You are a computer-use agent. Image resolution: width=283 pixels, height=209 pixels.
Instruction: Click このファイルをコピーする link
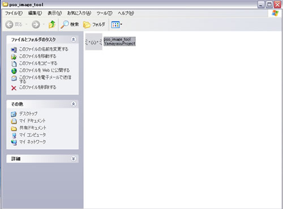pyautogui.click(x=38, y=63)
